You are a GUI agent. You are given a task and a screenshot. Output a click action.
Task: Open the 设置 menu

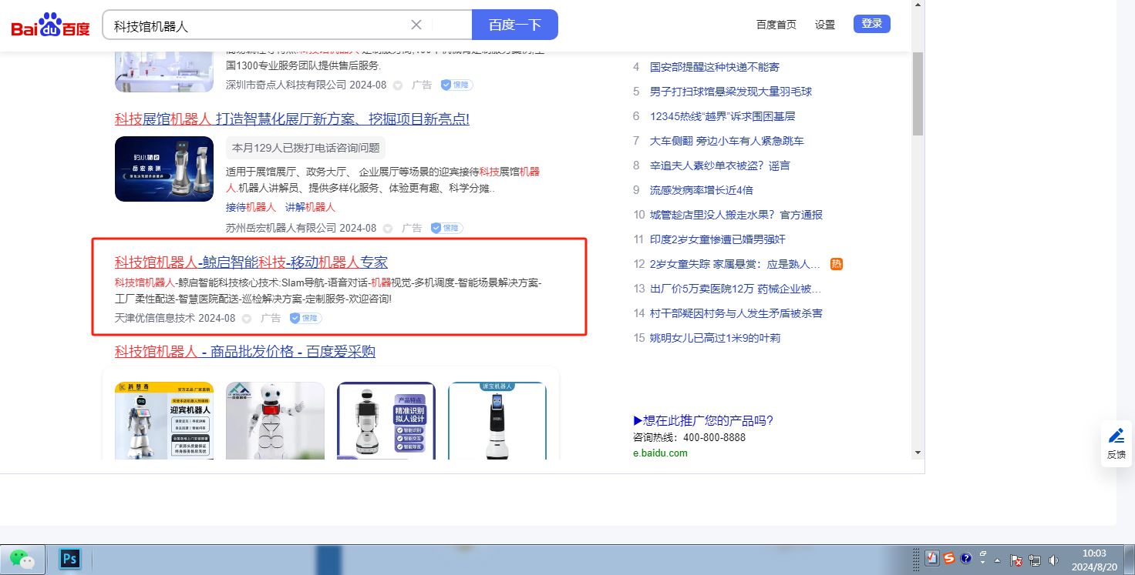tap(825, 25)
